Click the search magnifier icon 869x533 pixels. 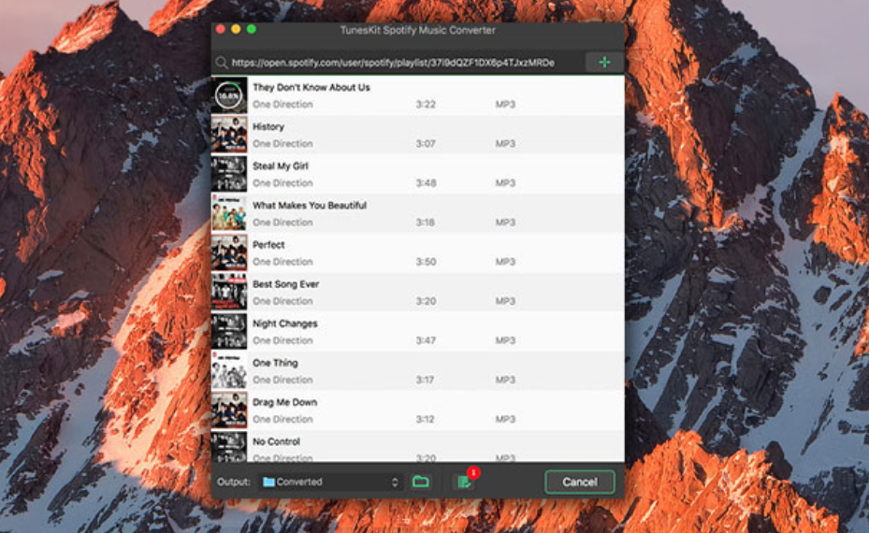[222, 63]
